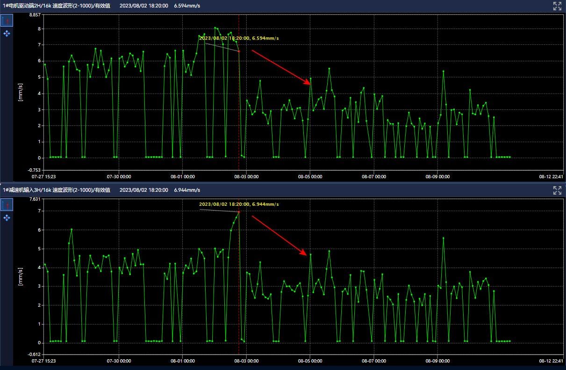
Task: Click the 6.944mm/s value in bottom header
Action: 187,190
